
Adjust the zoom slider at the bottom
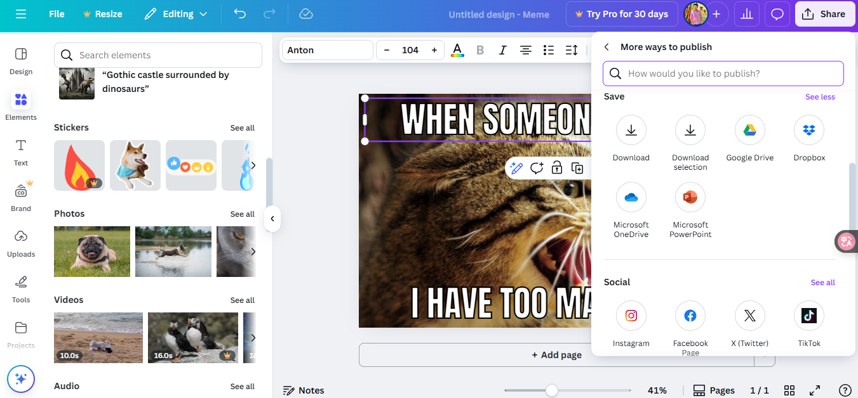click(551, 390)
